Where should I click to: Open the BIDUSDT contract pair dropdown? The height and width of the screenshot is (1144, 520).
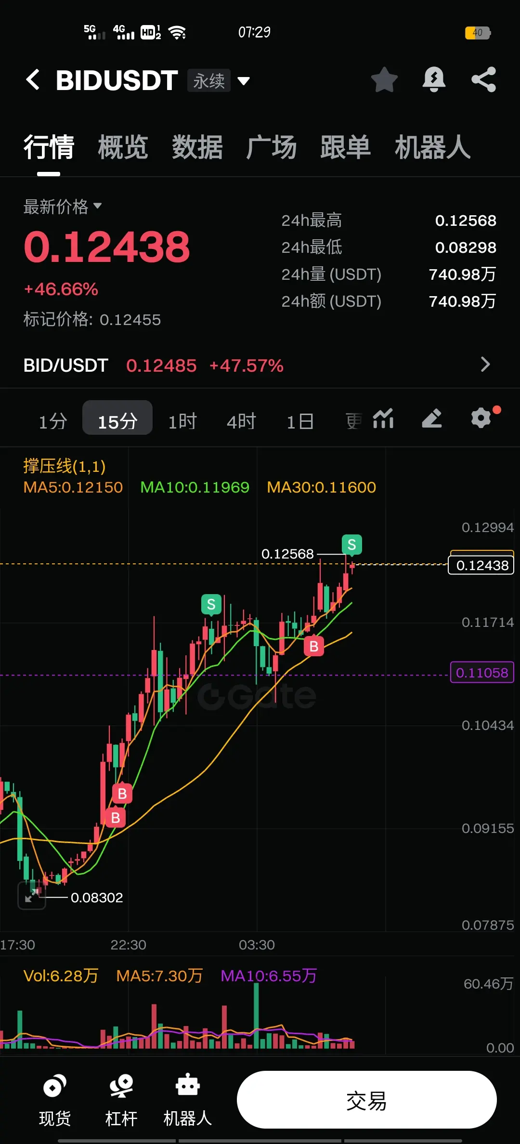click(244, 81)
